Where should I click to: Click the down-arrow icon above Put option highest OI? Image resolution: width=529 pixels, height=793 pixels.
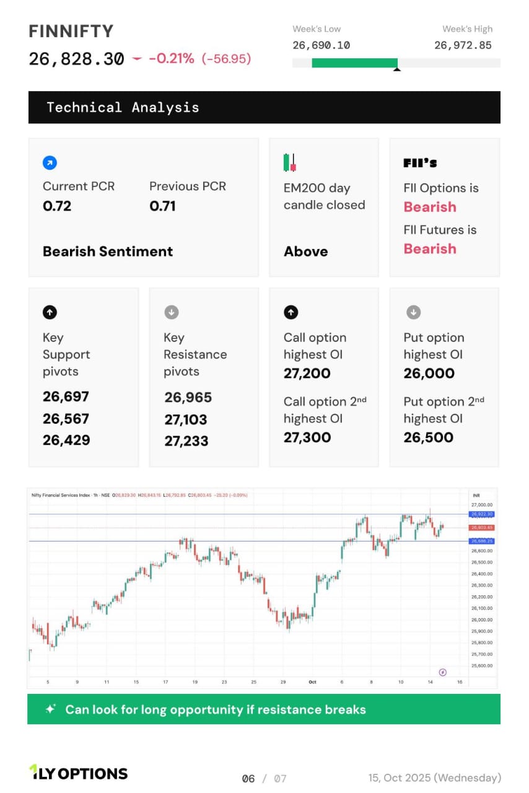(x=413, y=313)
